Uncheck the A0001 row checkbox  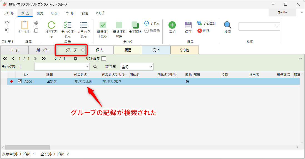point(20,82)
